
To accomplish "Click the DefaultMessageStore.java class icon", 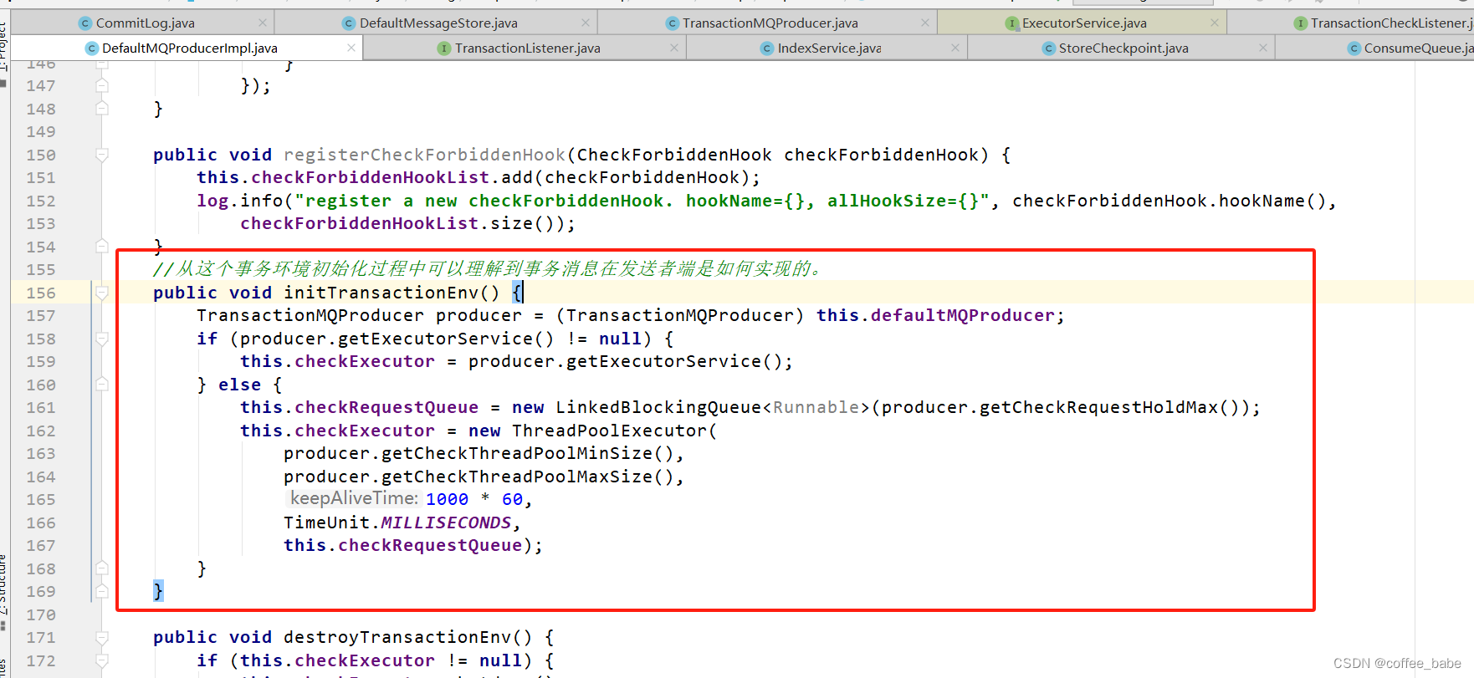I will click(x=349, y=23).
